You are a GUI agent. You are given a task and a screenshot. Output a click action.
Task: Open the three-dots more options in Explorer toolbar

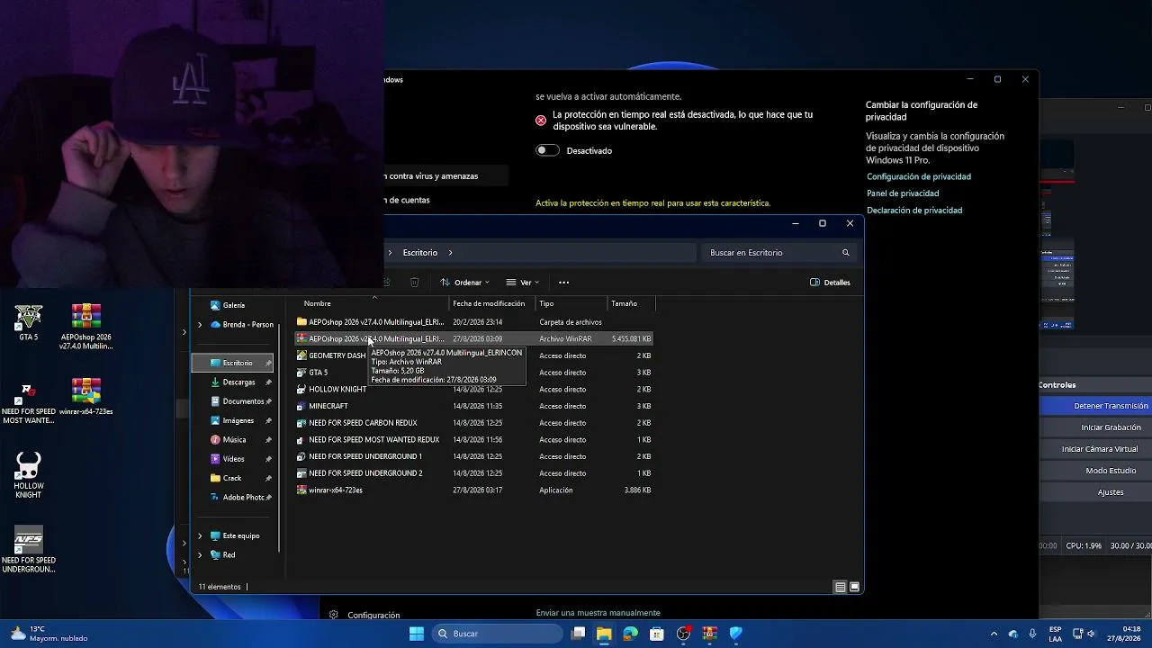pos(563,283)
